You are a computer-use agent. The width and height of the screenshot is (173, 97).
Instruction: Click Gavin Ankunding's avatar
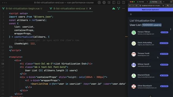(x=134, y=43)
